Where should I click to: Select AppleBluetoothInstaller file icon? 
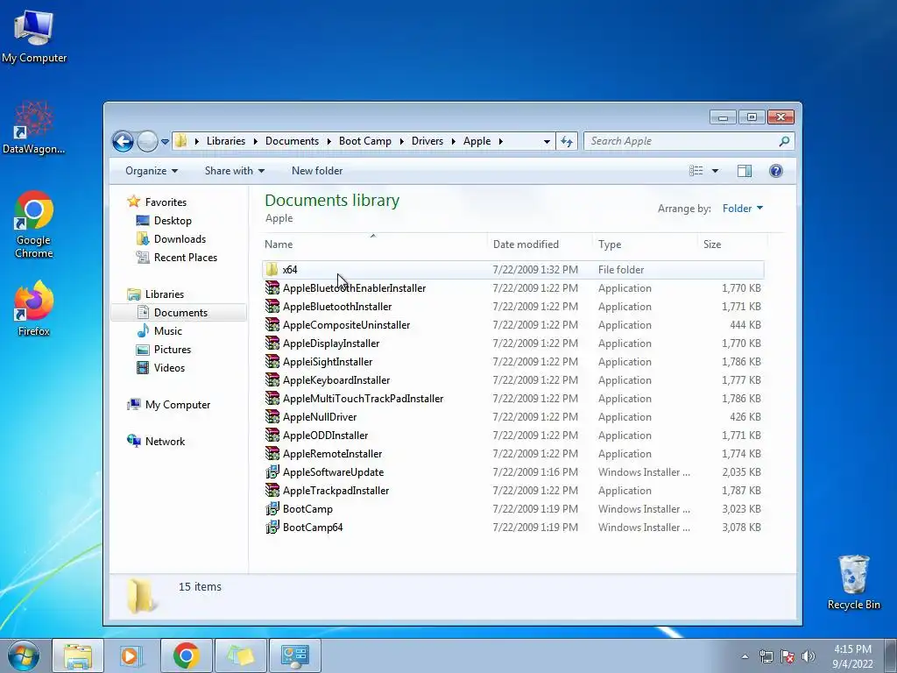point(272,306)
